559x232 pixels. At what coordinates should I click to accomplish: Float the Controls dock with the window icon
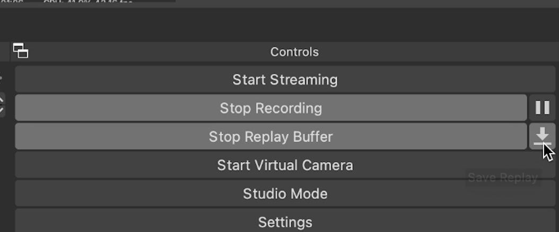(x=20, y=50)
